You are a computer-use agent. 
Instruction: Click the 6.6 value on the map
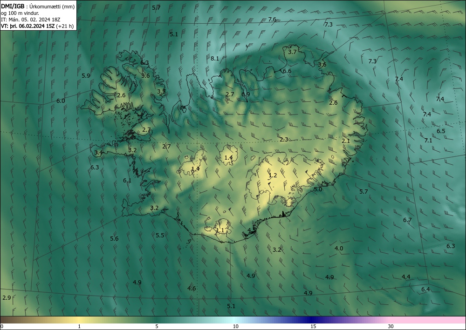(287, 71)
